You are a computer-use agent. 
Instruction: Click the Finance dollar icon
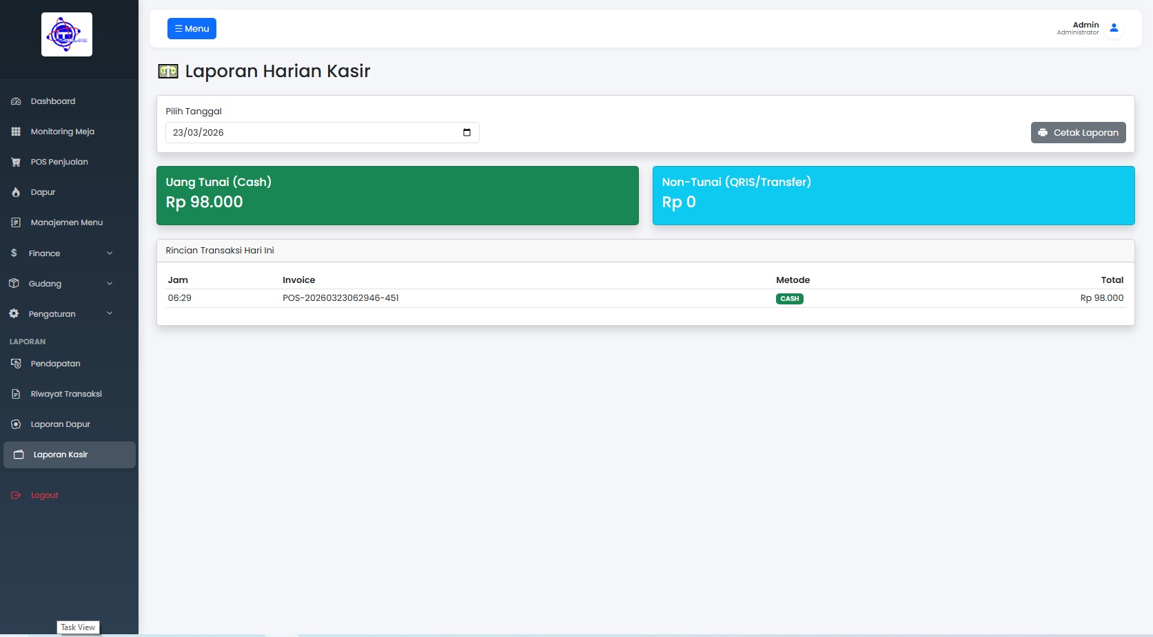tap(14, 253)
